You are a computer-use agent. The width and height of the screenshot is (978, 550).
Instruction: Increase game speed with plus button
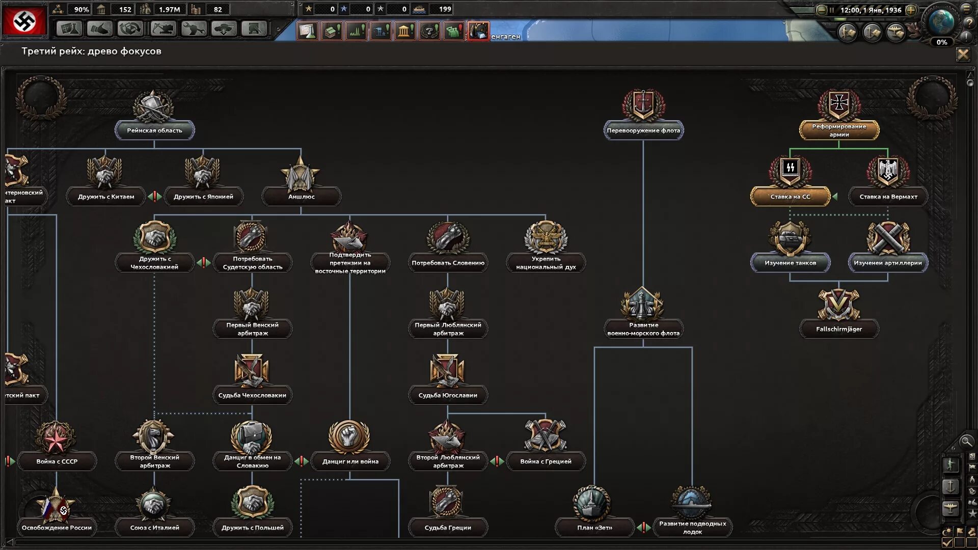click(x=911, y=10)
